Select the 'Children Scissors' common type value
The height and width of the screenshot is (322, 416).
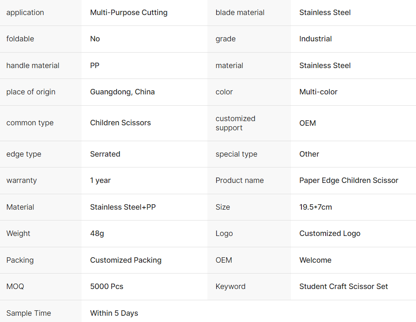[120, 123]
